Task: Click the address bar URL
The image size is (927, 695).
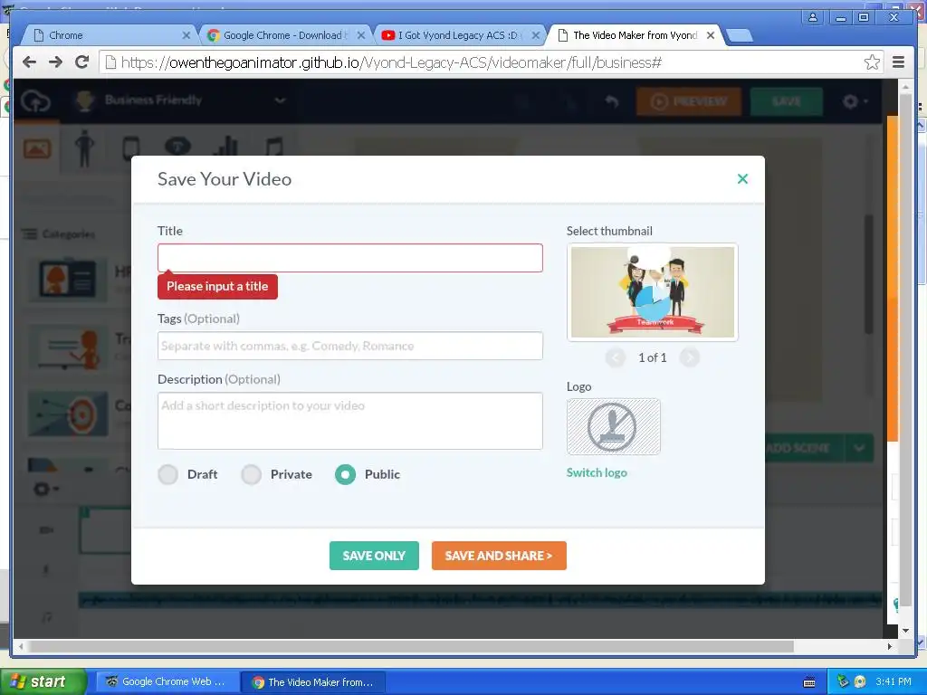Action: tap(391, 62)
